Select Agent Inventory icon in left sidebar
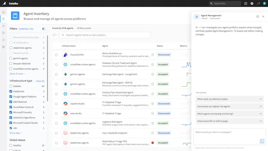The width and height of the screenshot is (268, 151). click(x=3, y=19)
